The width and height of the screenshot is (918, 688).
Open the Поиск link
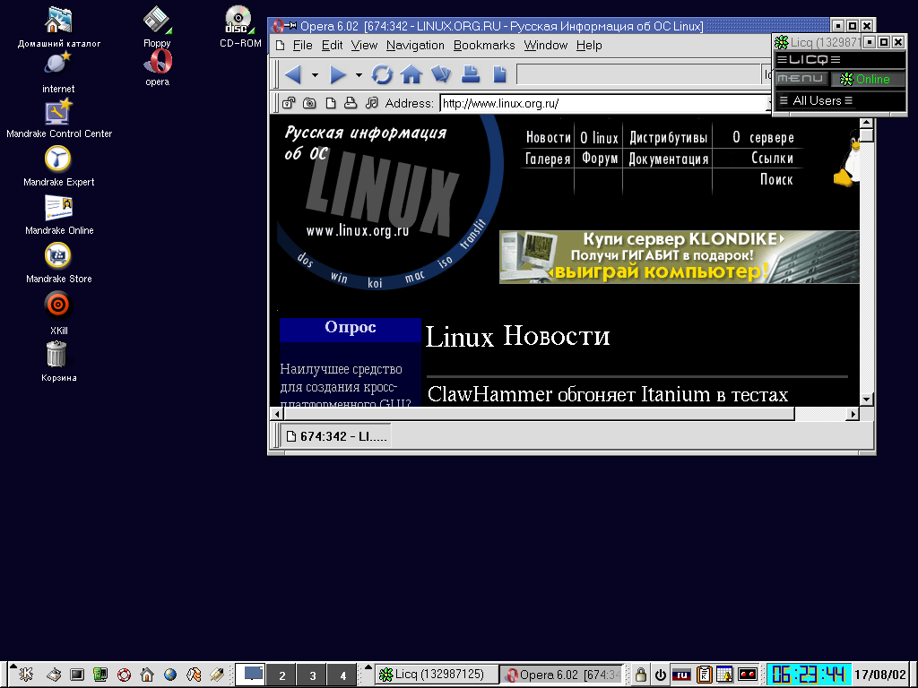tap(776, 179)
